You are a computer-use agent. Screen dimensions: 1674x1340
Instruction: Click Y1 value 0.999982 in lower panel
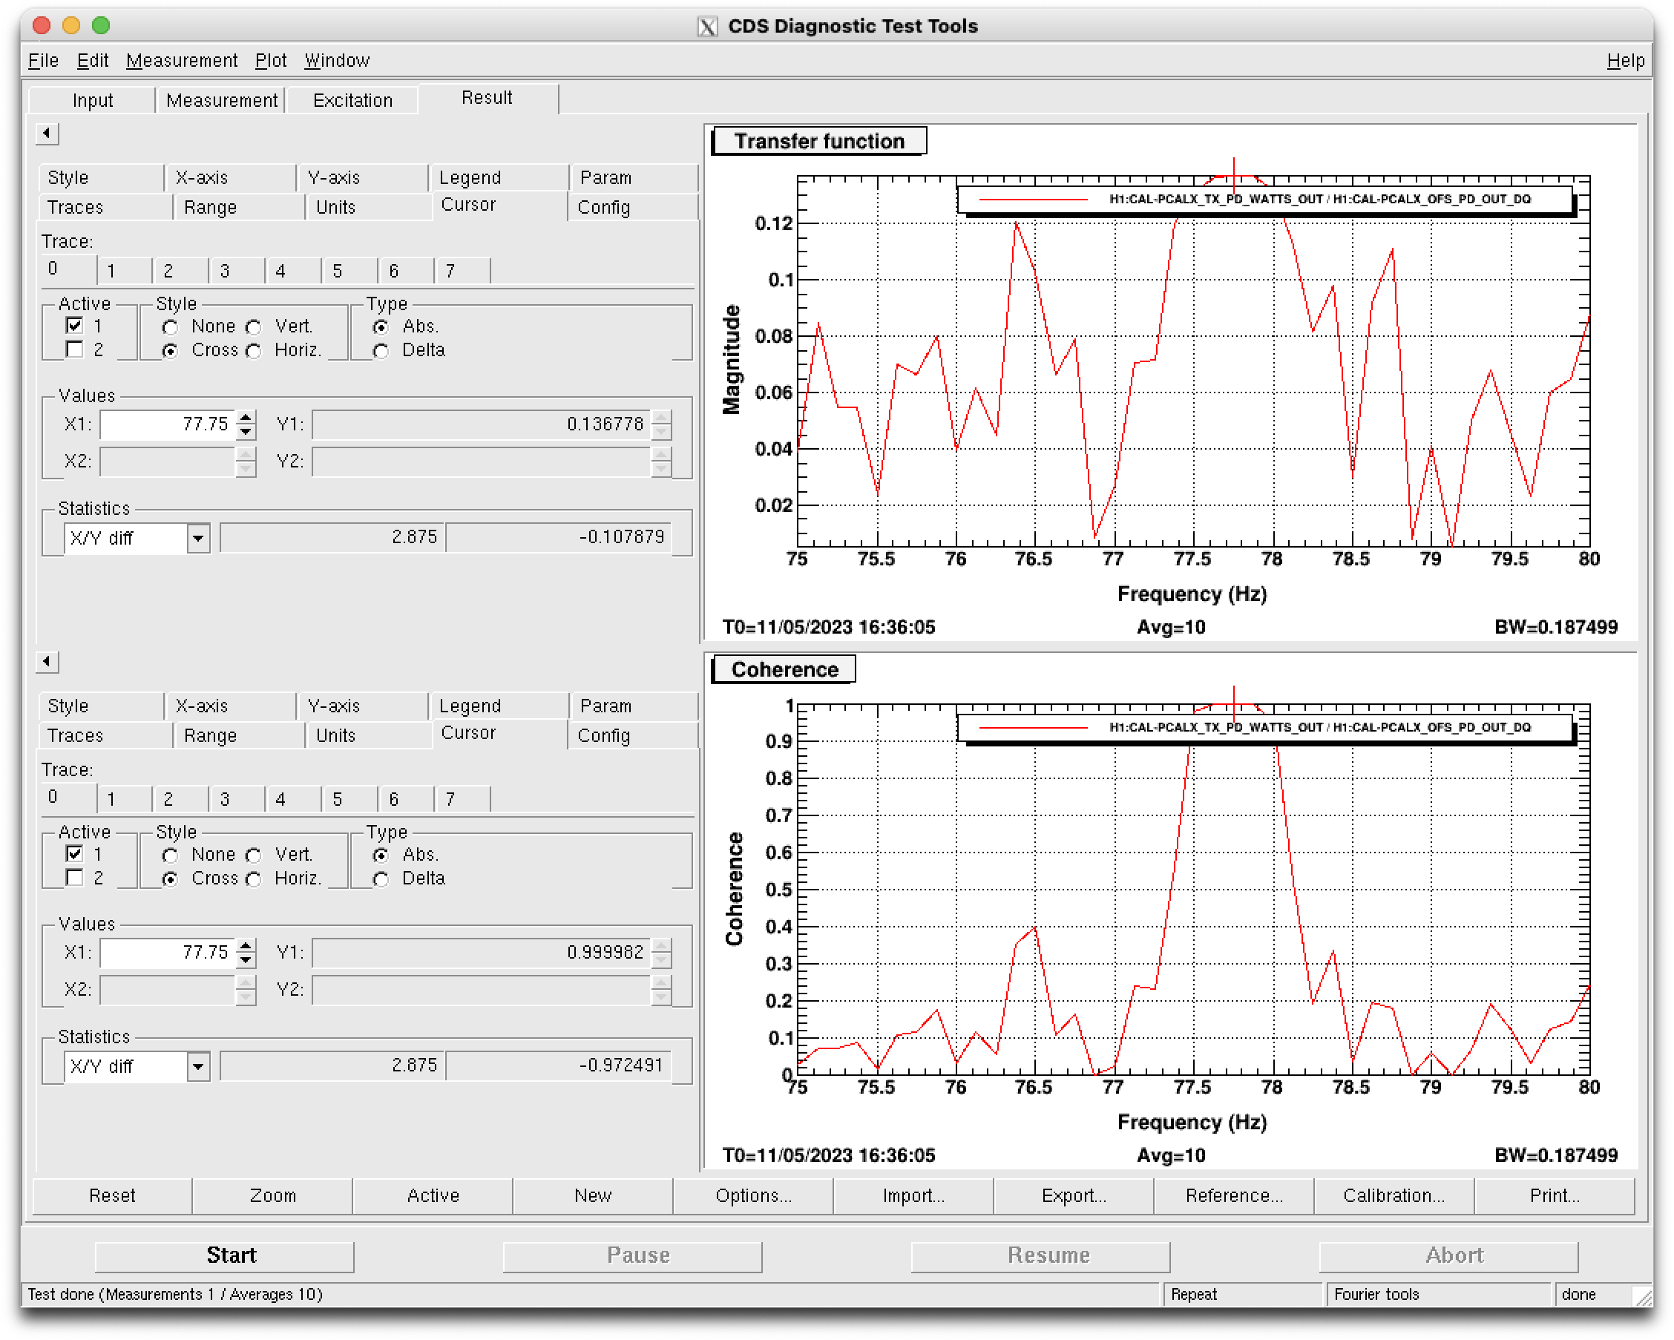[482, 953]
